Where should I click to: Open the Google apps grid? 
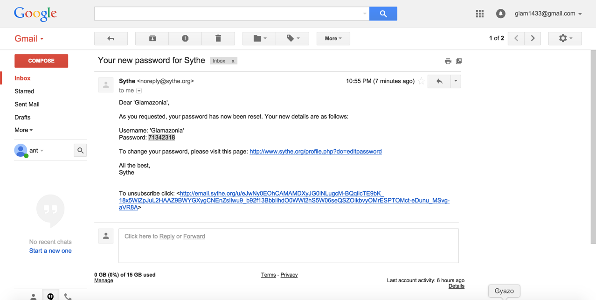tap(479, 14)
